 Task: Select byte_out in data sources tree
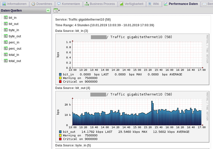[15, 36]
